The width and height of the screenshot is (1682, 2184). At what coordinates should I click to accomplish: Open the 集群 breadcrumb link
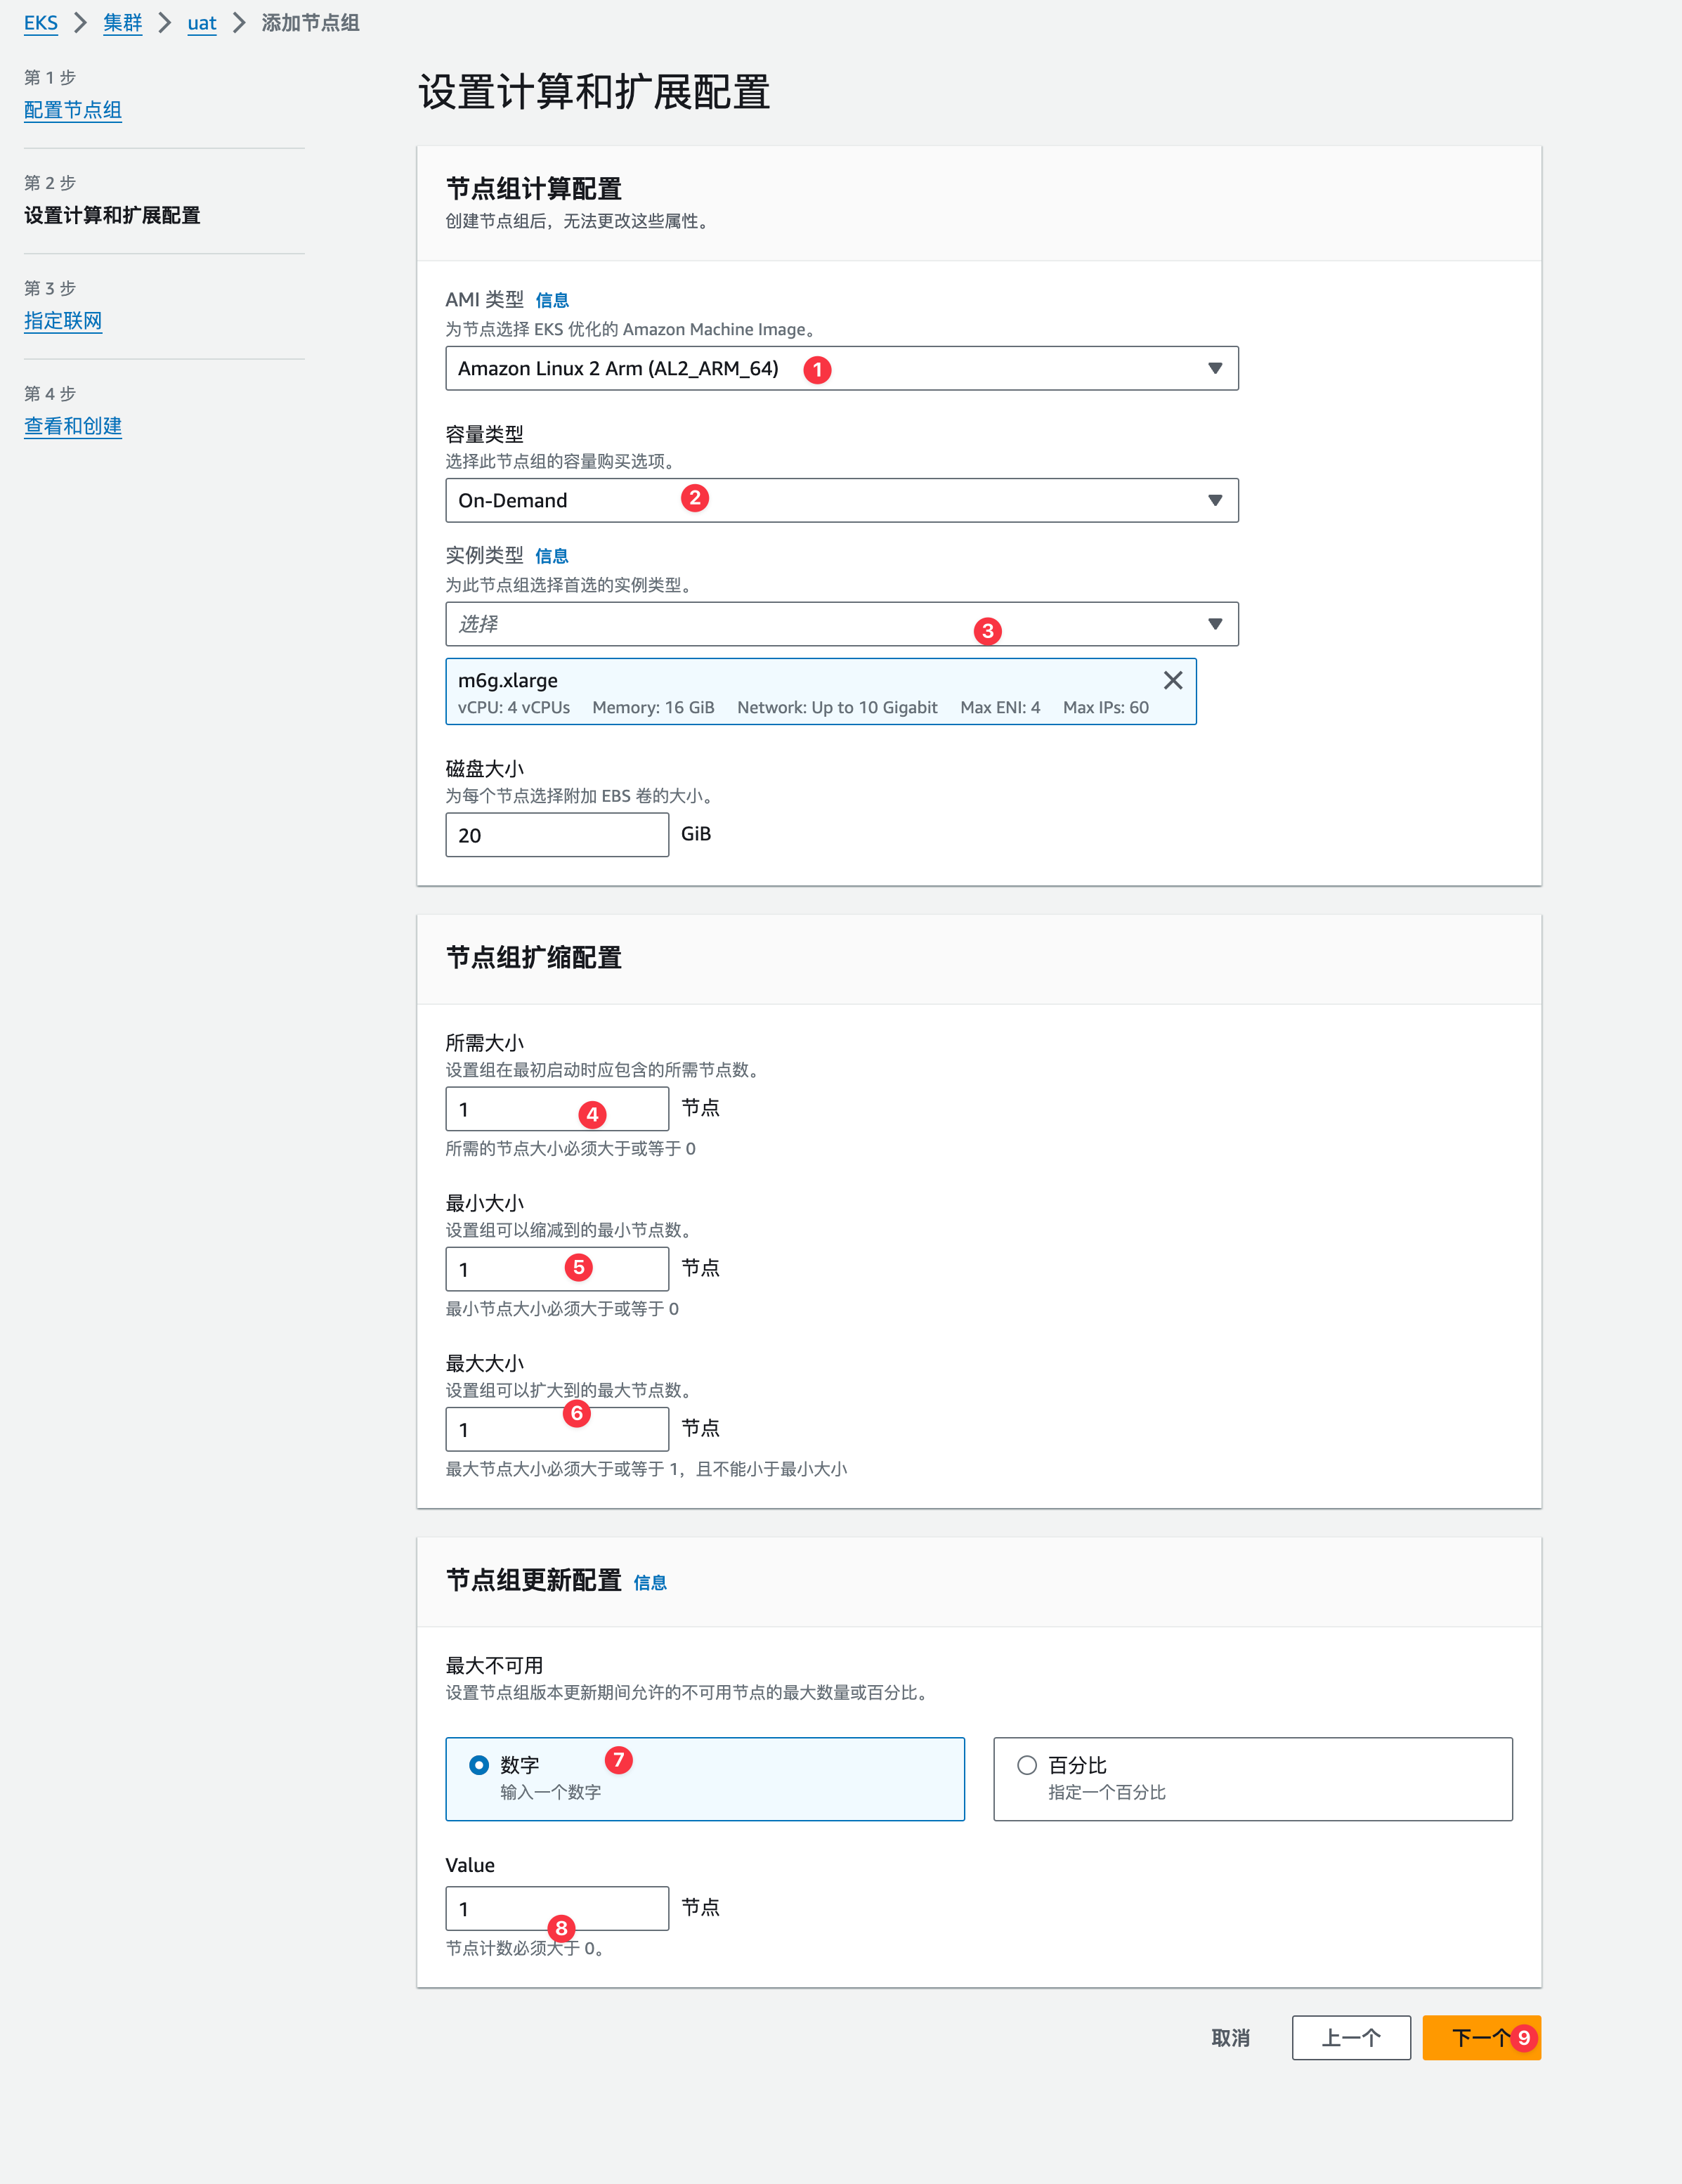tap(123, 23)
